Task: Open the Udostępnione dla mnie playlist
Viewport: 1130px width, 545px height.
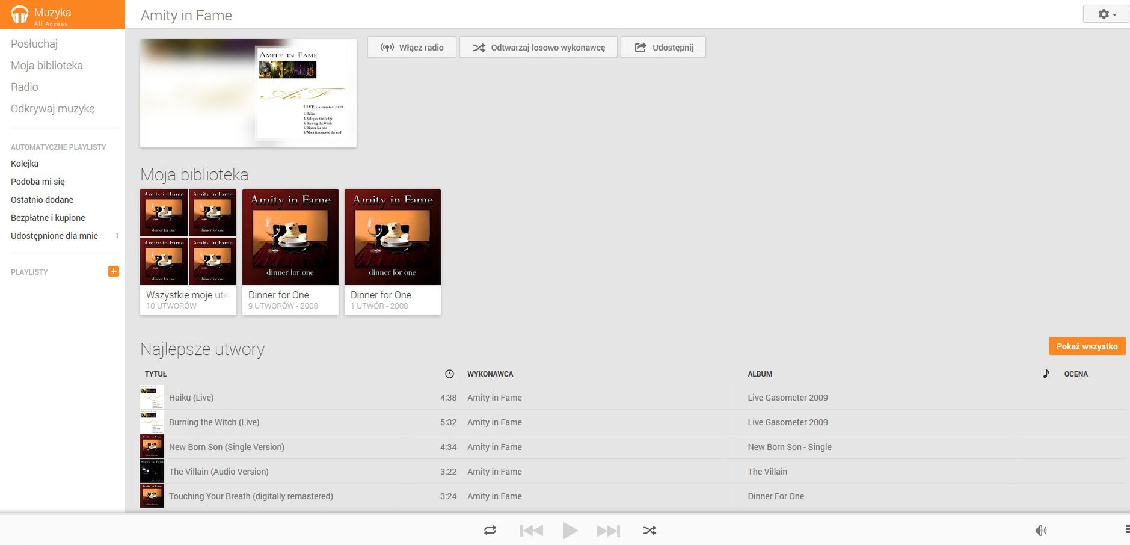Action: pos(54,236)
